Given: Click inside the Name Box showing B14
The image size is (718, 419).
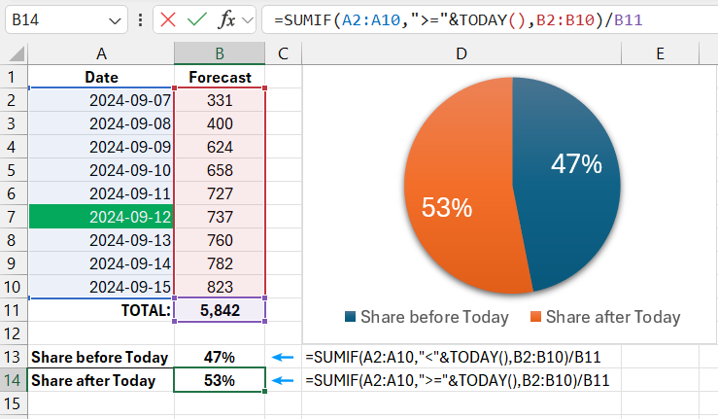Looking at the screenshot, I should pos(53,19).
